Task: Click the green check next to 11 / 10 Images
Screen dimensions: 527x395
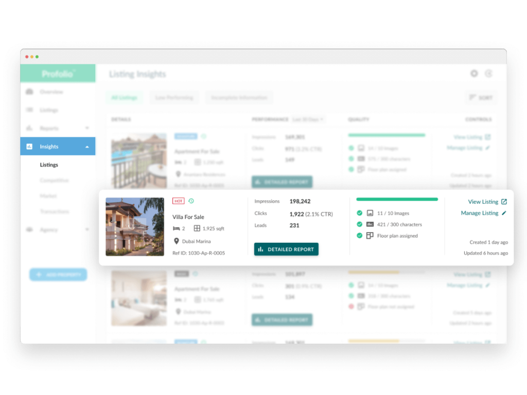Action: [359, 213]
